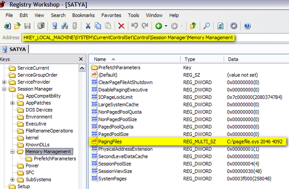Select the IOPageLockLimit value
This screenshot has width=289, height=189.
pyautogui.click(x=116, y=97)
